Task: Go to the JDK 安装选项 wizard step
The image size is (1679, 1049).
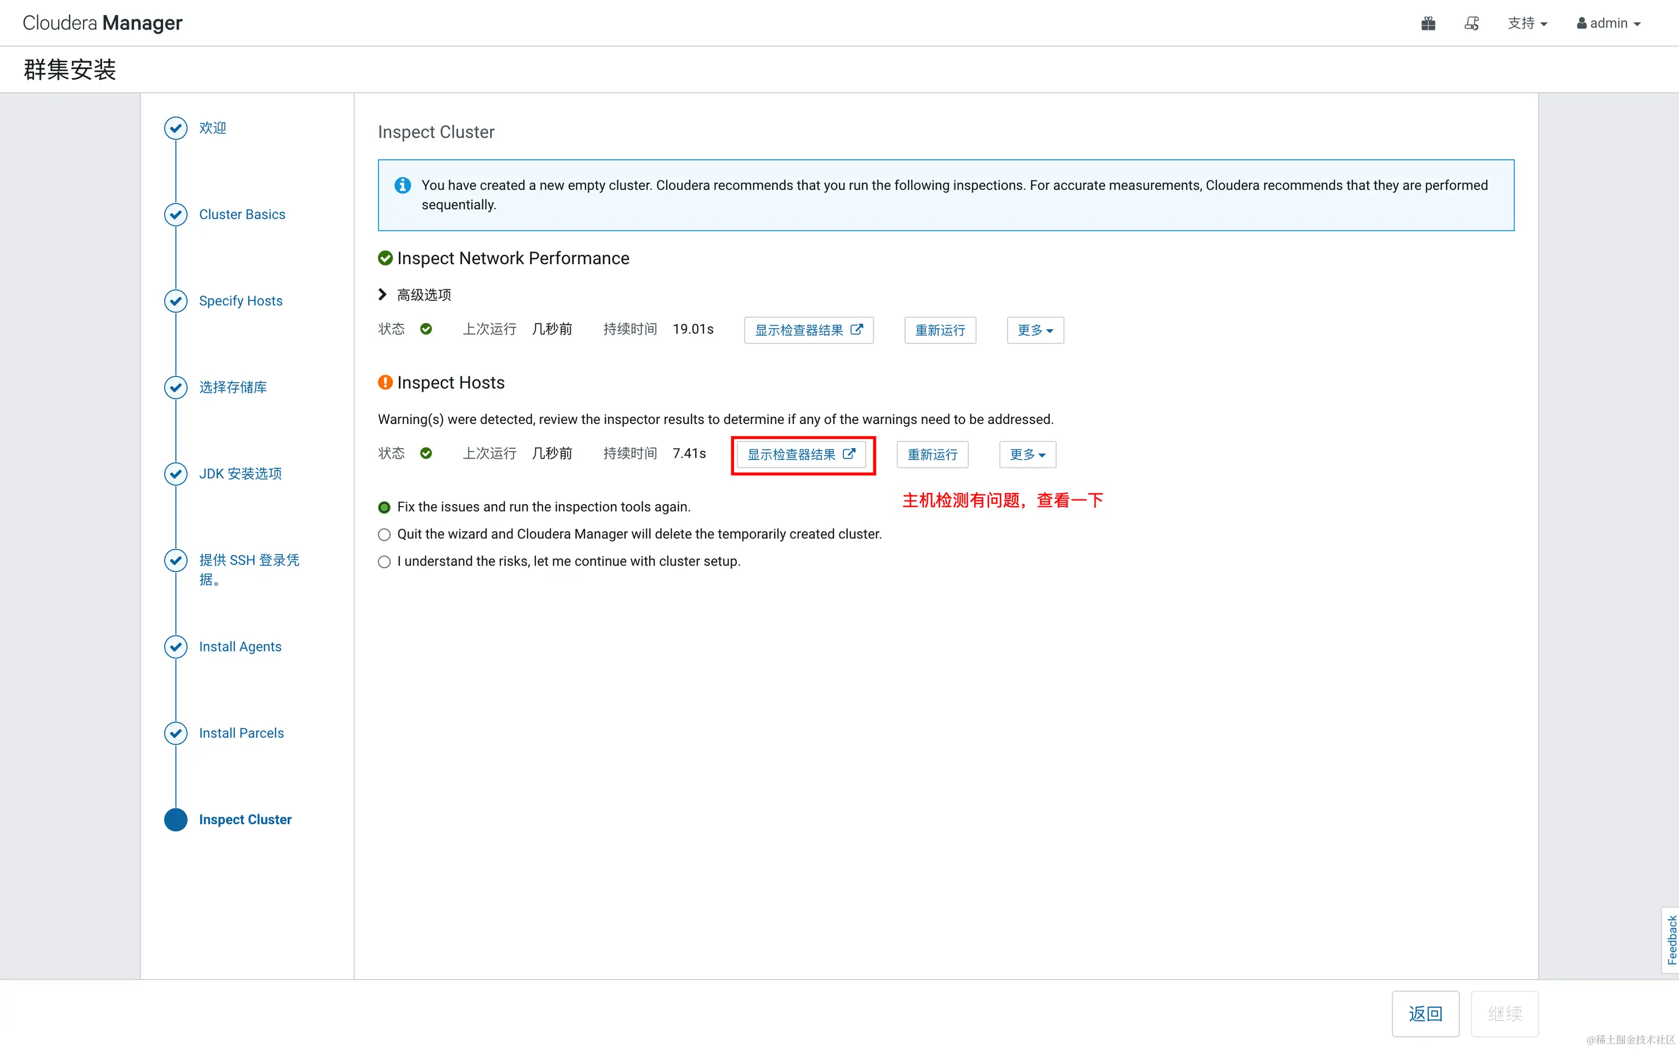Action: (241, 474)
